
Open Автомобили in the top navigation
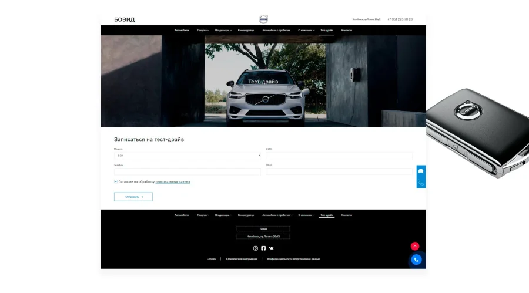(x=182, y=31)
